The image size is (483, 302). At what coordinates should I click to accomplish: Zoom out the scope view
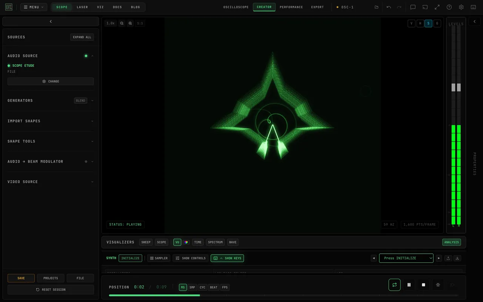point(122,23)
